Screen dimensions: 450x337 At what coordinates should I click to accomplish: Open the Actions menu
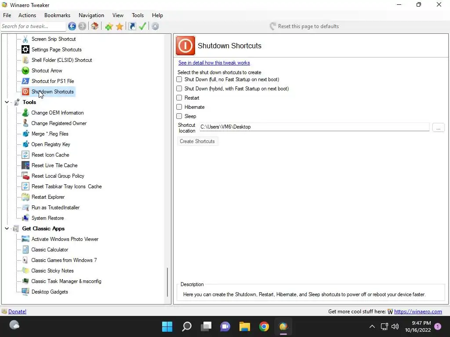click(27, 15)
